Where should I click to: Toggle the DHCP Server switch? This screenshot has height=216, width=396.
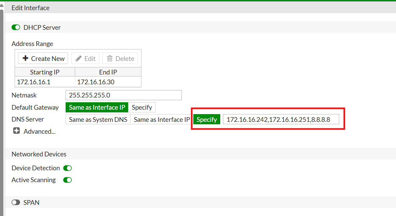pos(16,27)
